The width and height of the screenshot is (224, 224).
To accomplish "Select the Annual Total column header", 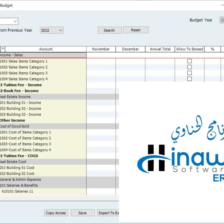I will tap(160, 49).
